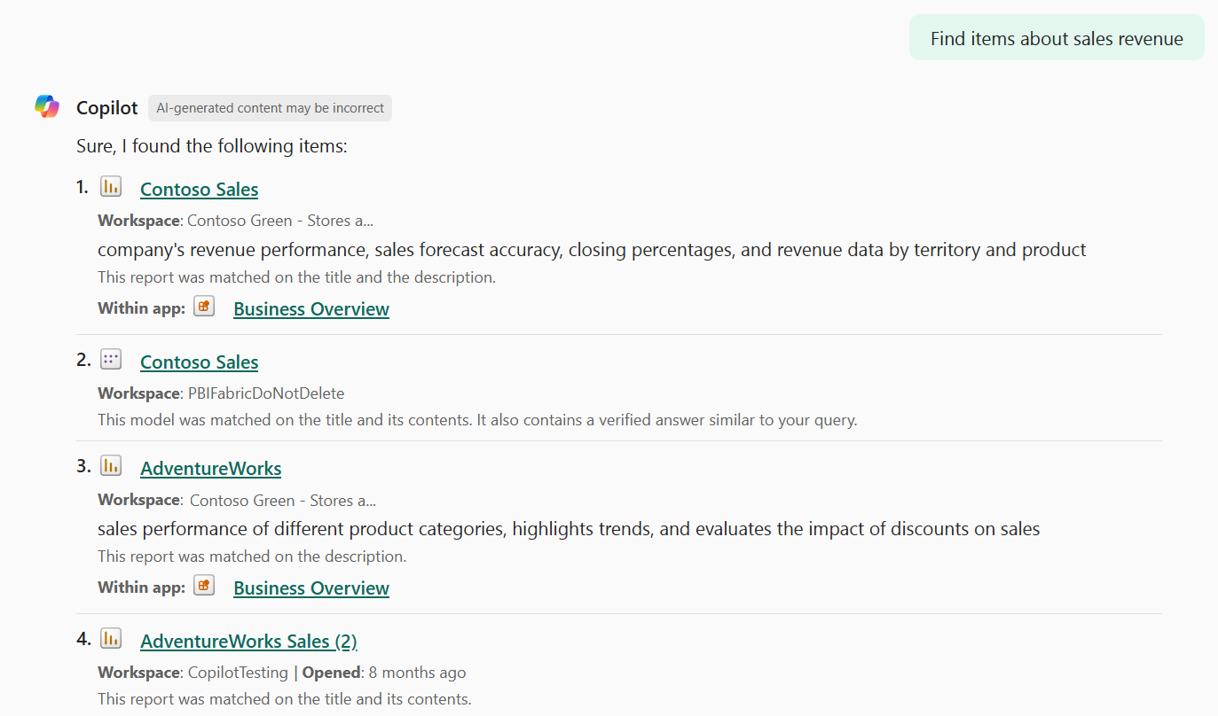Open Business Overview app under AdventureWorks

coord(311,588)
